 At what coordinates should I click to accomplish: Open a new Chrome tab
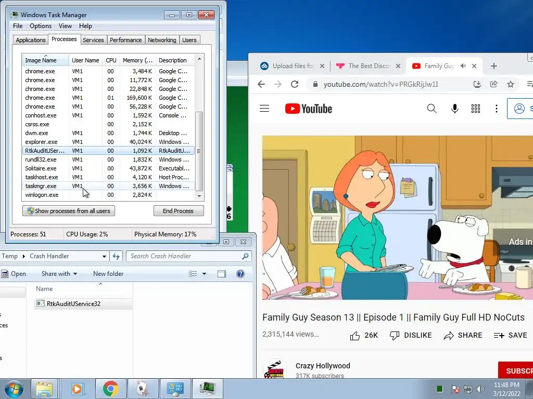coord(494,66)
